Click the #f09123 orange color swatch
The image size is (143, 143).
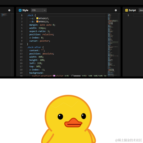coord(37,21)
